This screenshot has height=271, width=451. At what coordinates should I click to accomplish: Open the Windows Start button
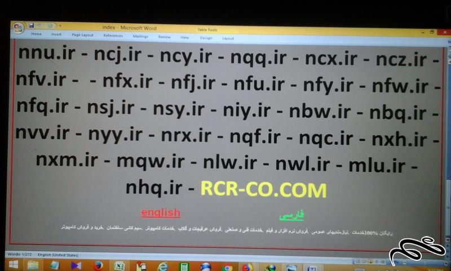14,264
